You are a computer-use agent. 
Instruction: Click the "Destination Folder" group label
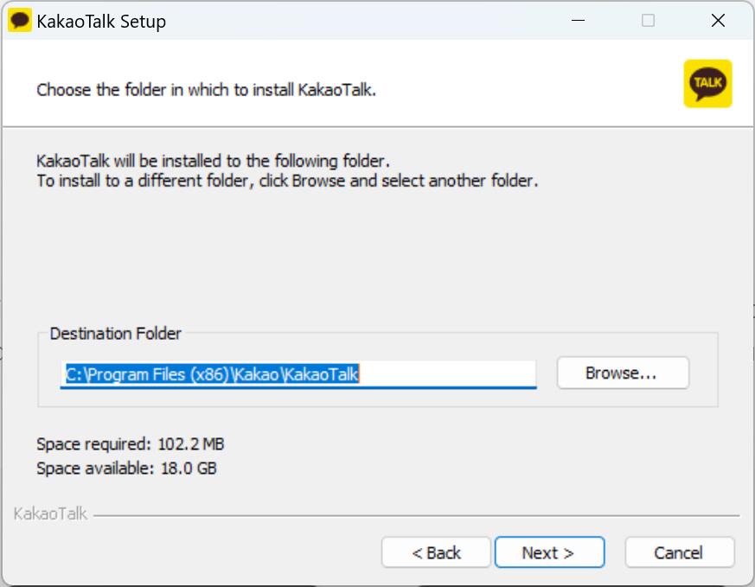(116, 334)
